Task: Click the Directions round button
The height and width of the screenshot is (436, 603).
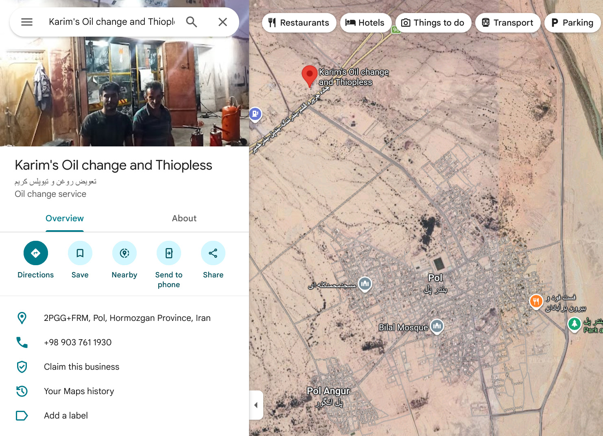Action: click(36, 253)
